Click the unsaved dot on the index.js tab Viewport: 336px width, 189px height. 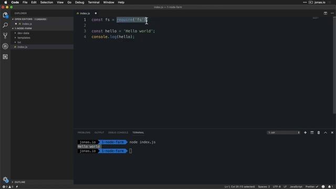[96, 13]
